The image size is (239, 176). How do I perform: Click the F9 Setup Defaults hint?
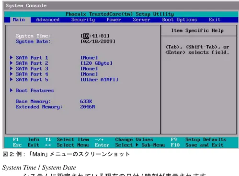point(198,140)
